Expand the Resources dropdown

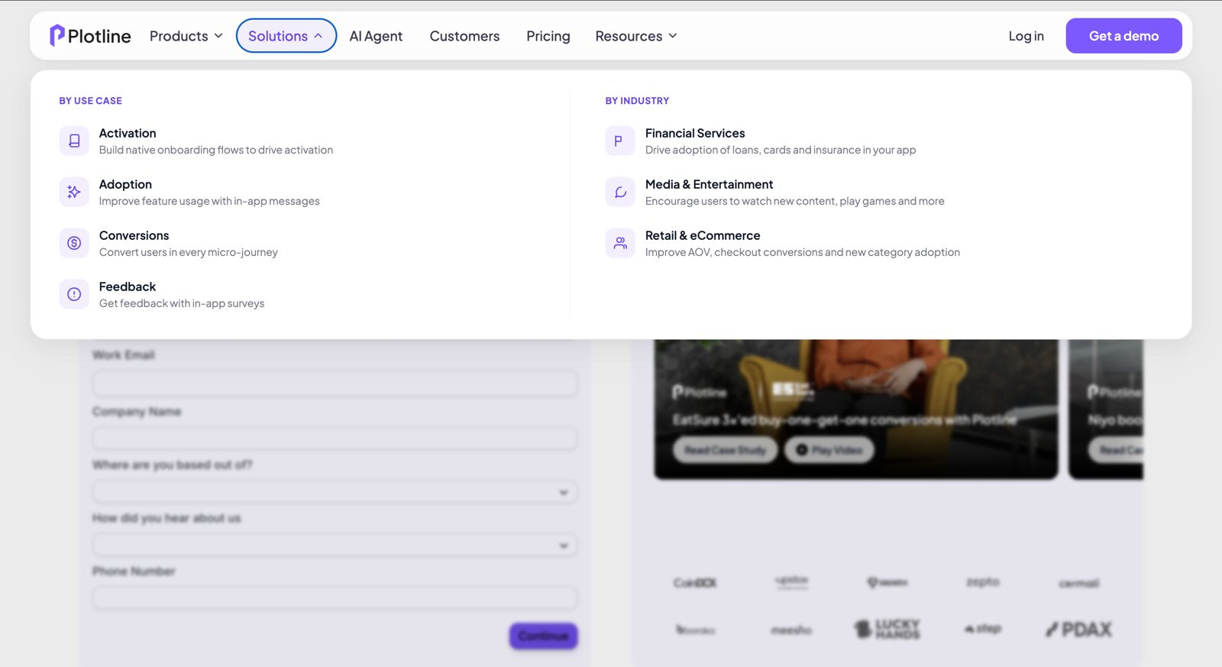[636, 36]
